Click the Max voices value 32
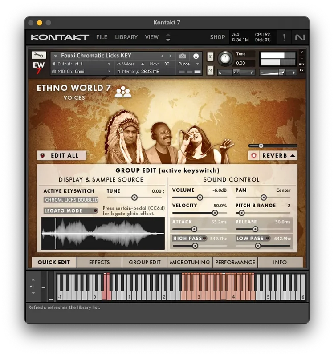Image resolution: width=334 pixels, height=356 pixels. 167,64
